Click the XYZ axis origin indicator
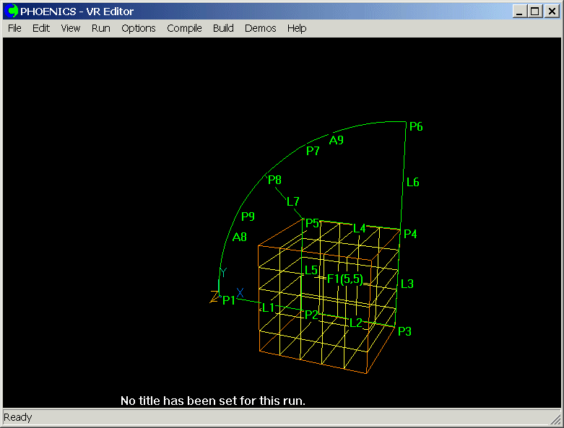564x428 pixels. point(217,294)
